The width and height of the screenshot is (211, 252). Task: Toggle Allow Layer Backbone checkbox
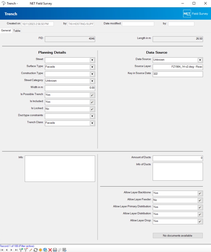pos(200,193)
